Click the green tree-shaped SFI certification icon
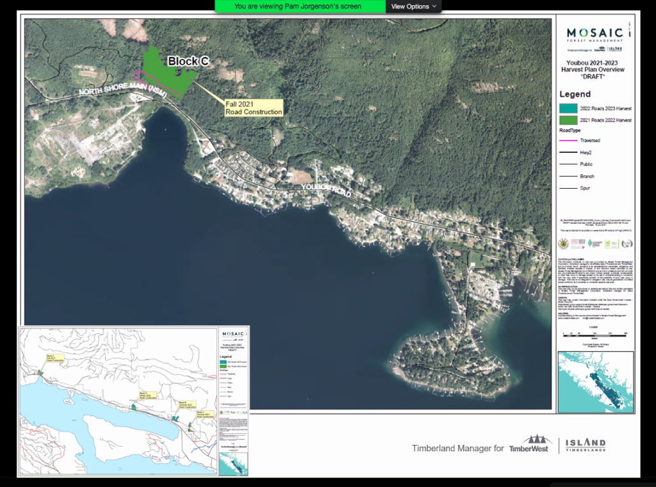This screenshot has height=487, width=656. click(x=591, y=243)
